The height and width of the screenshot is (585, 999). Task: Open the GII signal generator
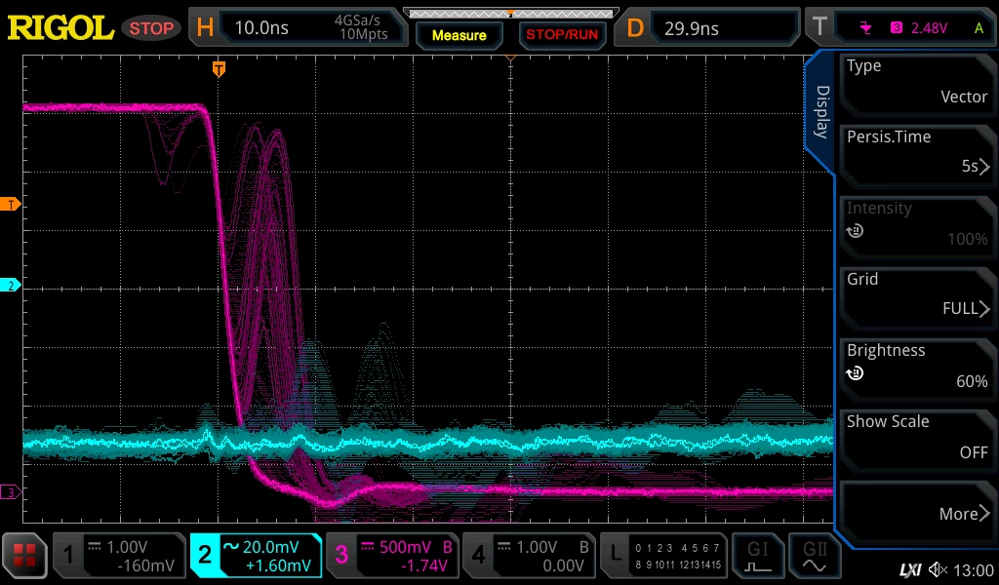815,556
